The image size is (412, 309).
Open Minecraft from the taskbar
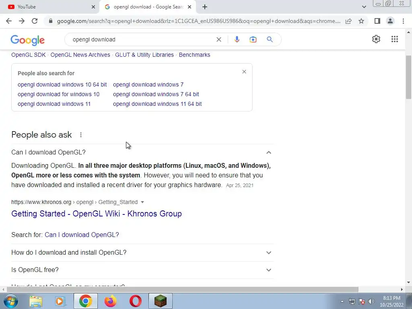click(160, 301)
